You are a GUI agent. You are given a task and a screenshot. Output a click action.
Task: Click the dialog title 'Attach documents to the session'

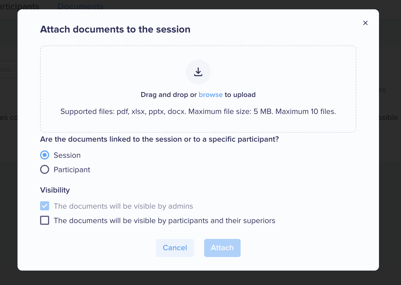tap(115, 29)
